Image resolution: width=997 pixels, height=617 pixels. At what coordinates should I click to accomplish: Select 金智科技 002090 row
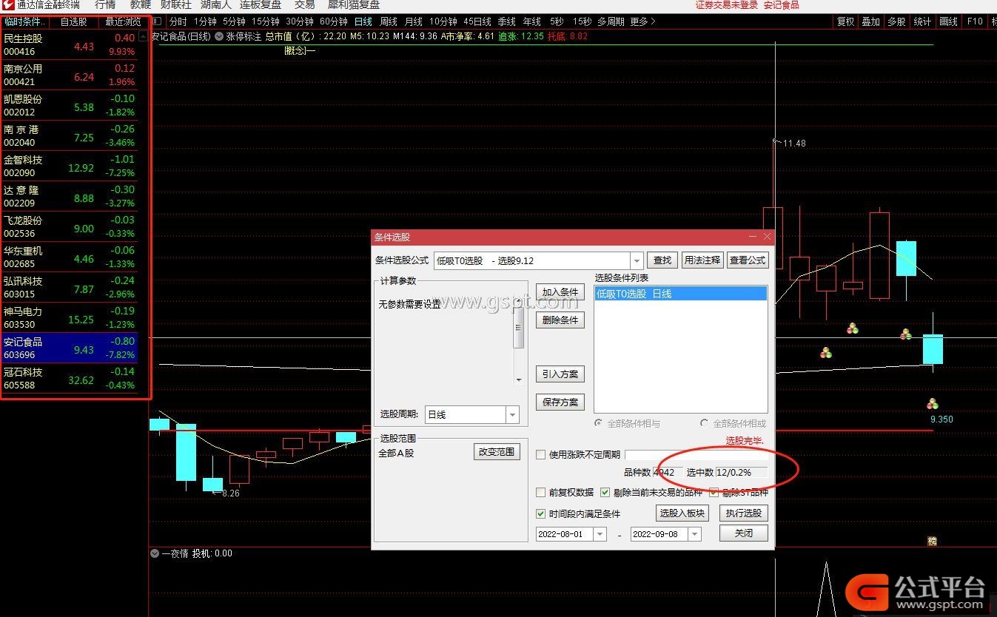tap(69, 166)
